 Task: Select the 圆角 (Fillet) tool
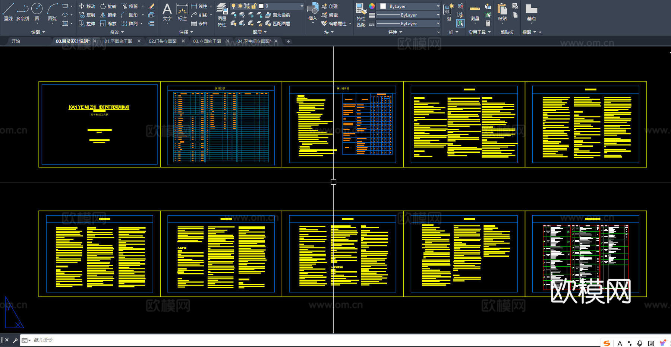(x=130, y=15)
